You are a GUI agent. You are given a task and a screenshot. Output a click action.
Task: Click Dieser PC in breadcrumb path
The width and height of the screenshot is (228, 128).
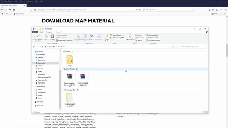coord(52,47)
